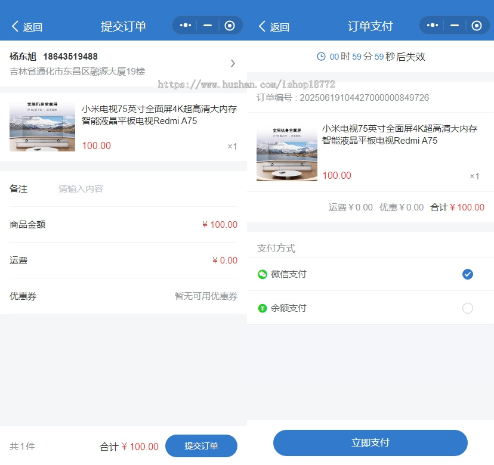The height and width of the screenshot is (465, 494).
Task: Close mini-program circle icon on 提交订单 page
Action: [230, 25]
